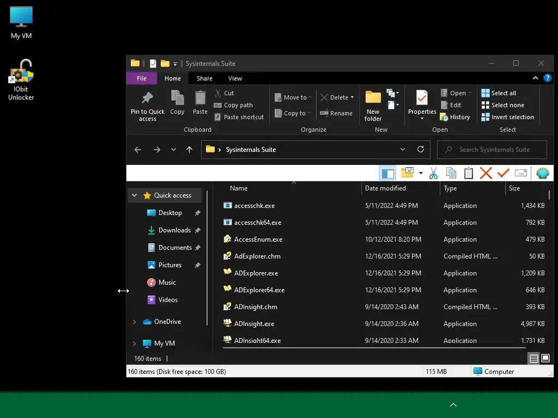Screen dimensions: 558x418
Task: Create a New folder
Action: [373, 106]
